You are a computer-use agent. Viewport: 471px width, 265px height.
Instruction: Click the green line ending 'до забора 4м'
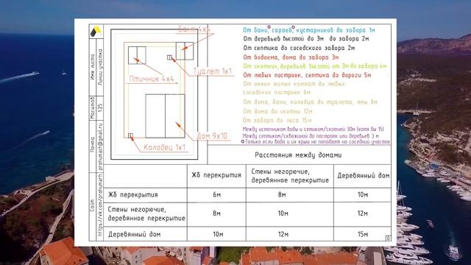[315, 66]
